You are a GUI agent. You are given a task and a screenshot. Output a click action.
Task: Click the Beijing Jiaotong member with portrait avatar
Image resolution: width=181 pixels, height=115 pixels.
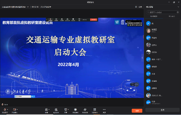(162, 95)
